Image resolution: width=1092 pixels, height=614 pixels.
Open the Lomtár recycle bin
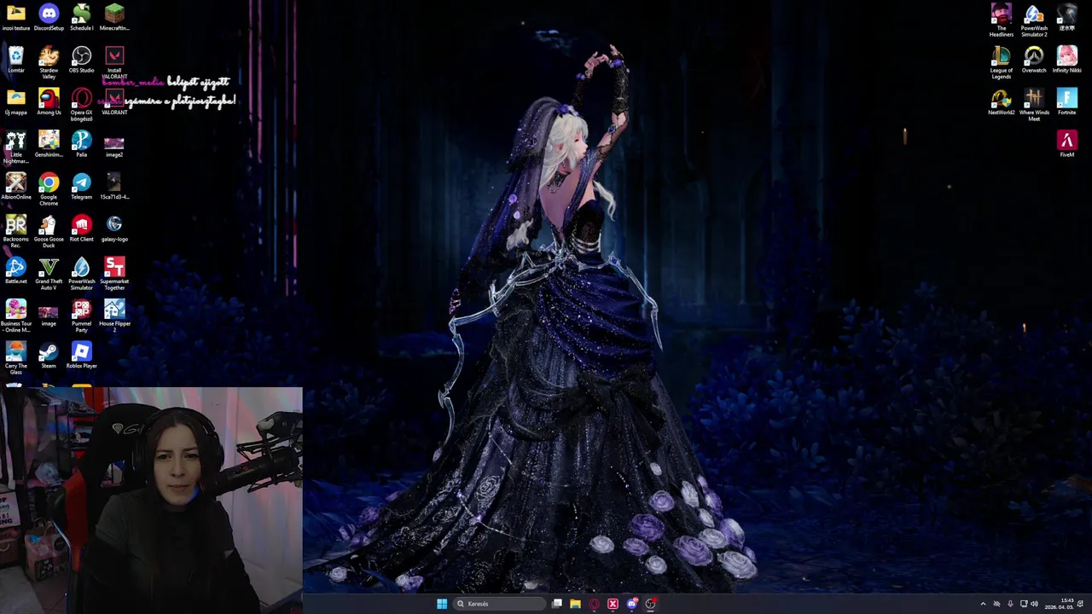(x=15, y=60)
